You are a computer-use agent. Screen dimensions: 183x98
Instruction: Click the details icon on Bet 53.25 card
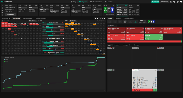pyautogui.click(x=162, y=28)
